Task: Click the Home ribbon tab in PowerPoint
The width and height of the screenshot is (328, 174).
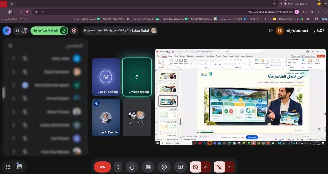Action: coord(164,56)
